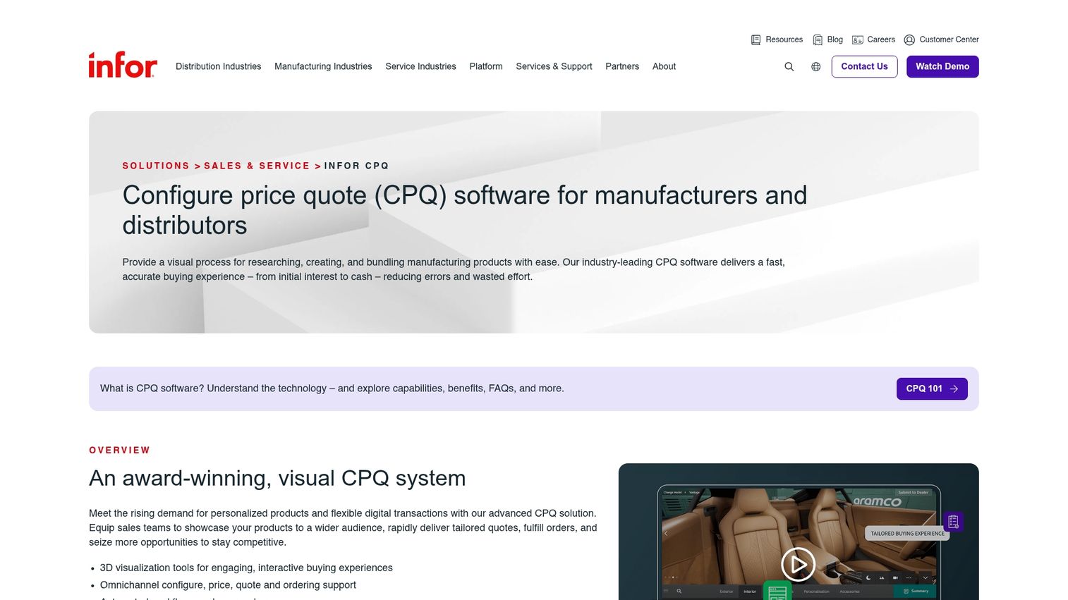Click the Infor logo
The width and height of the screenshot is (1068, 600).
pyautogui.click(x=123, y=65)
